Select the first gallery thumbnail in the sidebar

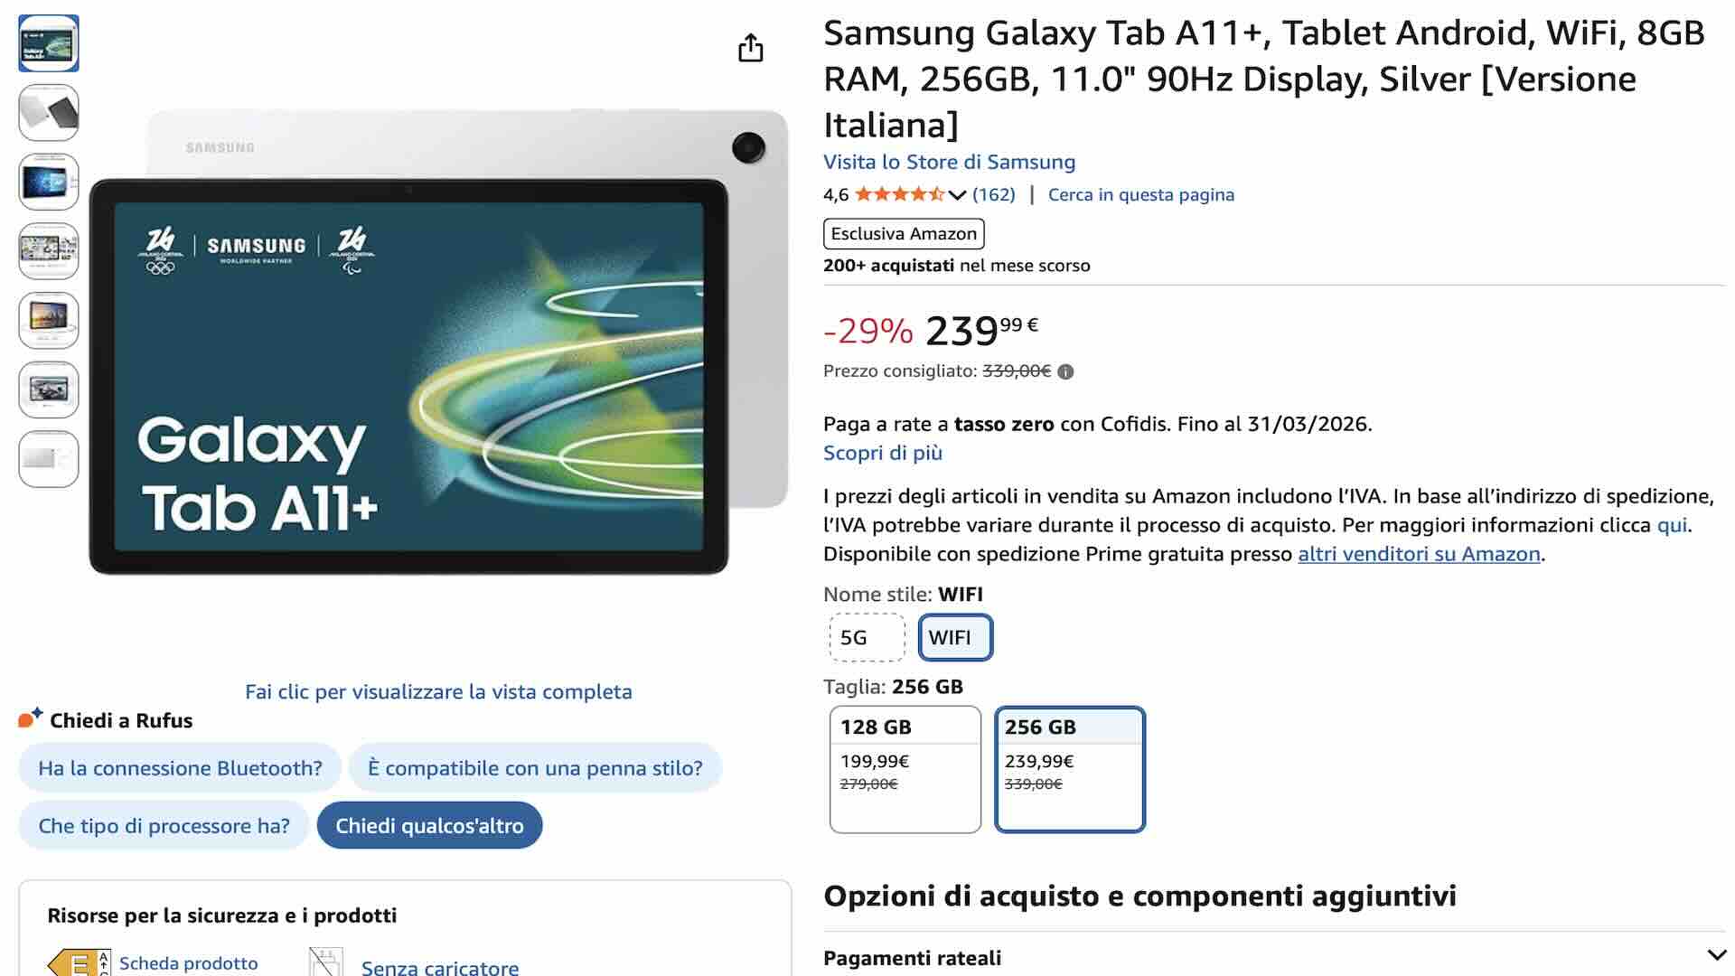pyautogui.click(x=48, y=42)
